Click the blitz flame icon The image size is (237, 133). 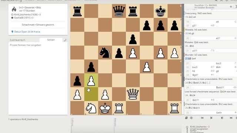click(x=14, y=9)
